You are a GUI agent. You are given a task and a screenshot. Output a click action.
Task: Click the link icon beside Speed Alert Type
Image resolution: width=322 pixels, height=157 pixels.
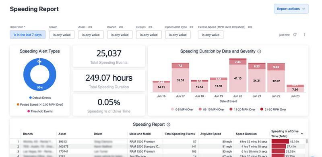point(192,27)
